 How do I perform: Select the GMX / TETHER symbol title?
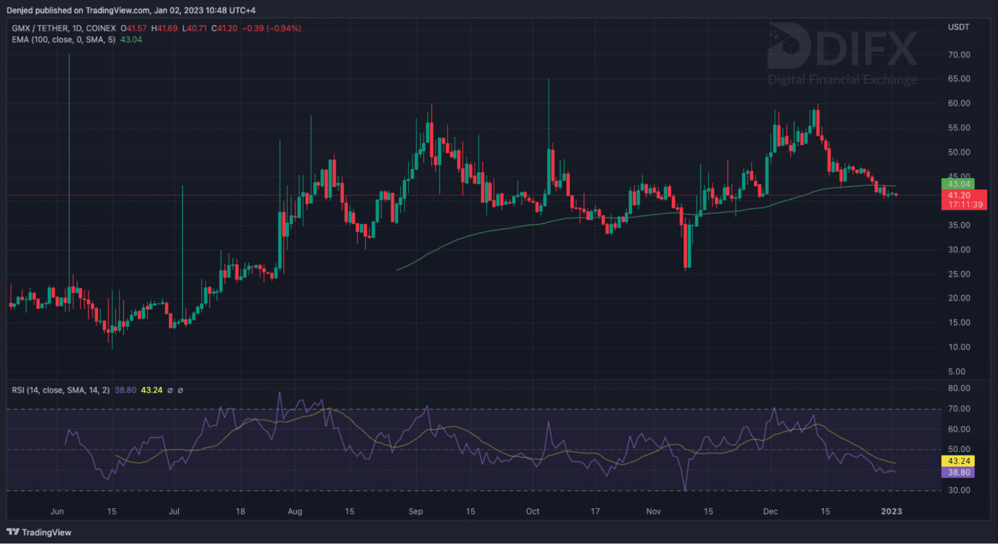tap(40, 28)
